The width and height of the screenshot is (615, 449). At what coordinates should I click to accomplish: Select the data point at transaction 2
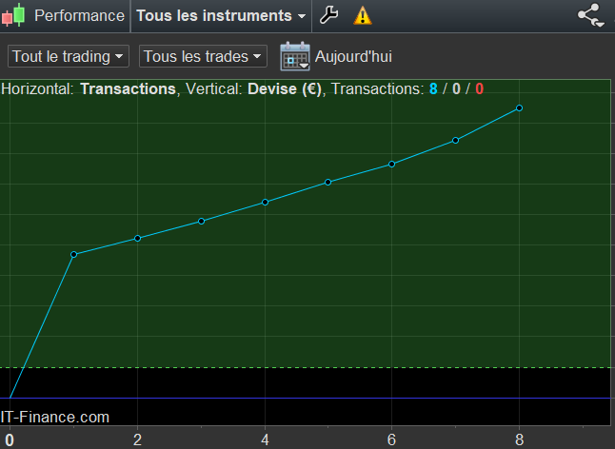137,238
